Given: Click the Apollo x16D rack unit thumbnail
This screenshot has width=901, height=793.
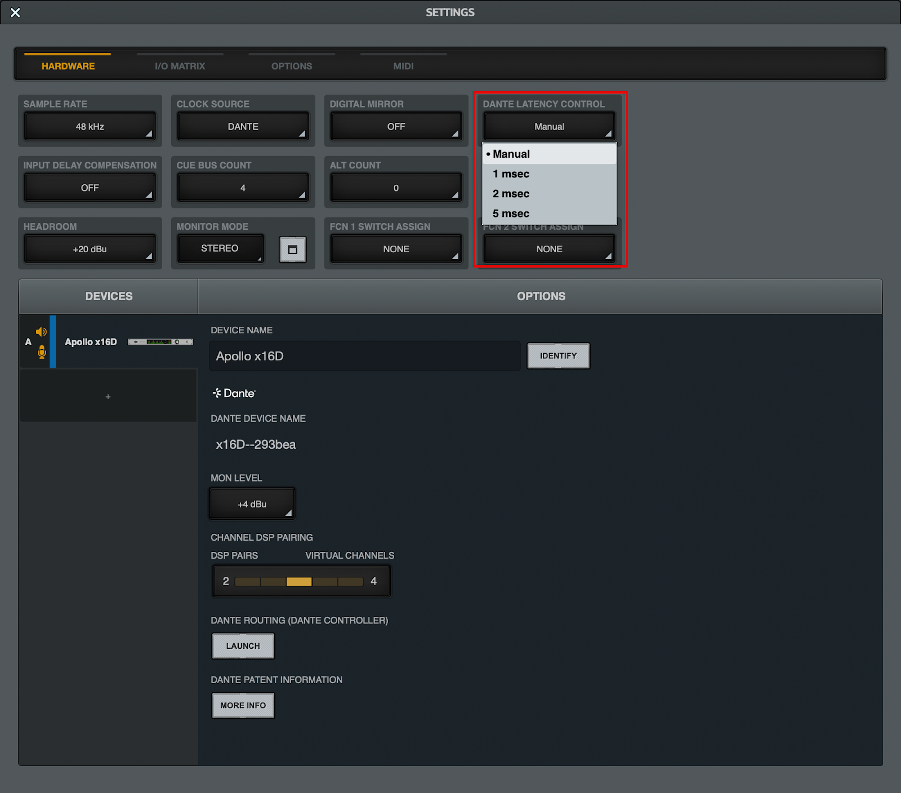Looking at the screenshot, I should 160,342.
